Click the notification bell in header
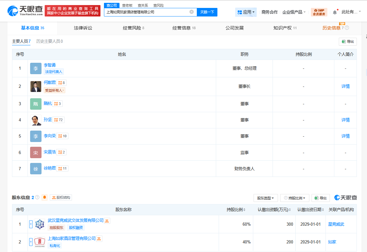The image size is (367, 252). (x=335, y=12)
